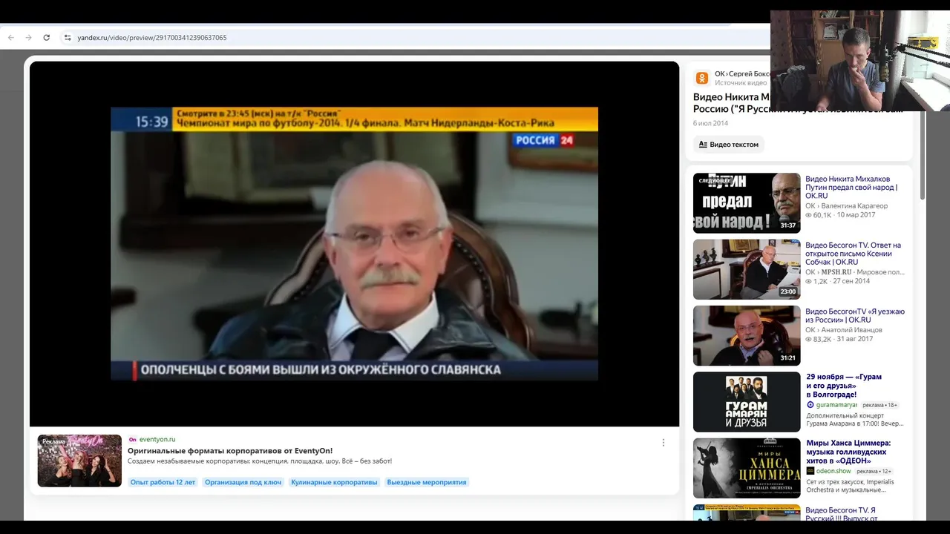Click the eventyon.ru favicon icon
The height and width of the screenshot is (534, 950).
tap(132, 440)
